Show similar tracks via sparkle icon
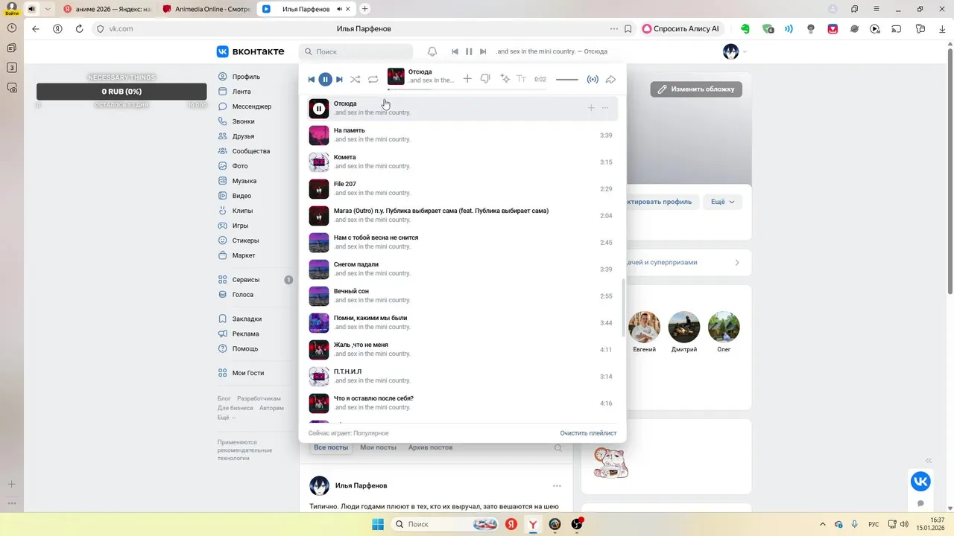The height and width of the screenshot is (536, 954). [x=505, y=79]
